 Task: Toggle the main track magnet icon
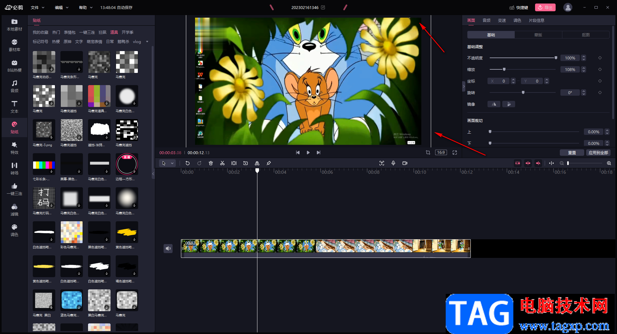(x=518, y=163)
